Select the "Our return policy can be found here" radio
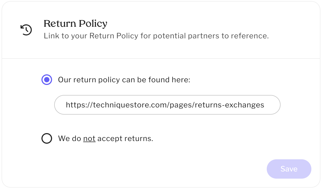Viewport: 322px width, 190px height. coord(47,80)
